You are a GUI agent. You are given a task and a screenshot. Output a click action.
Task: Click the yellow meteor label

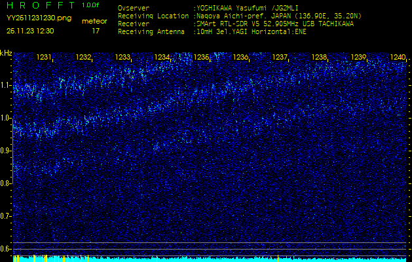click(x=94, y=21)
